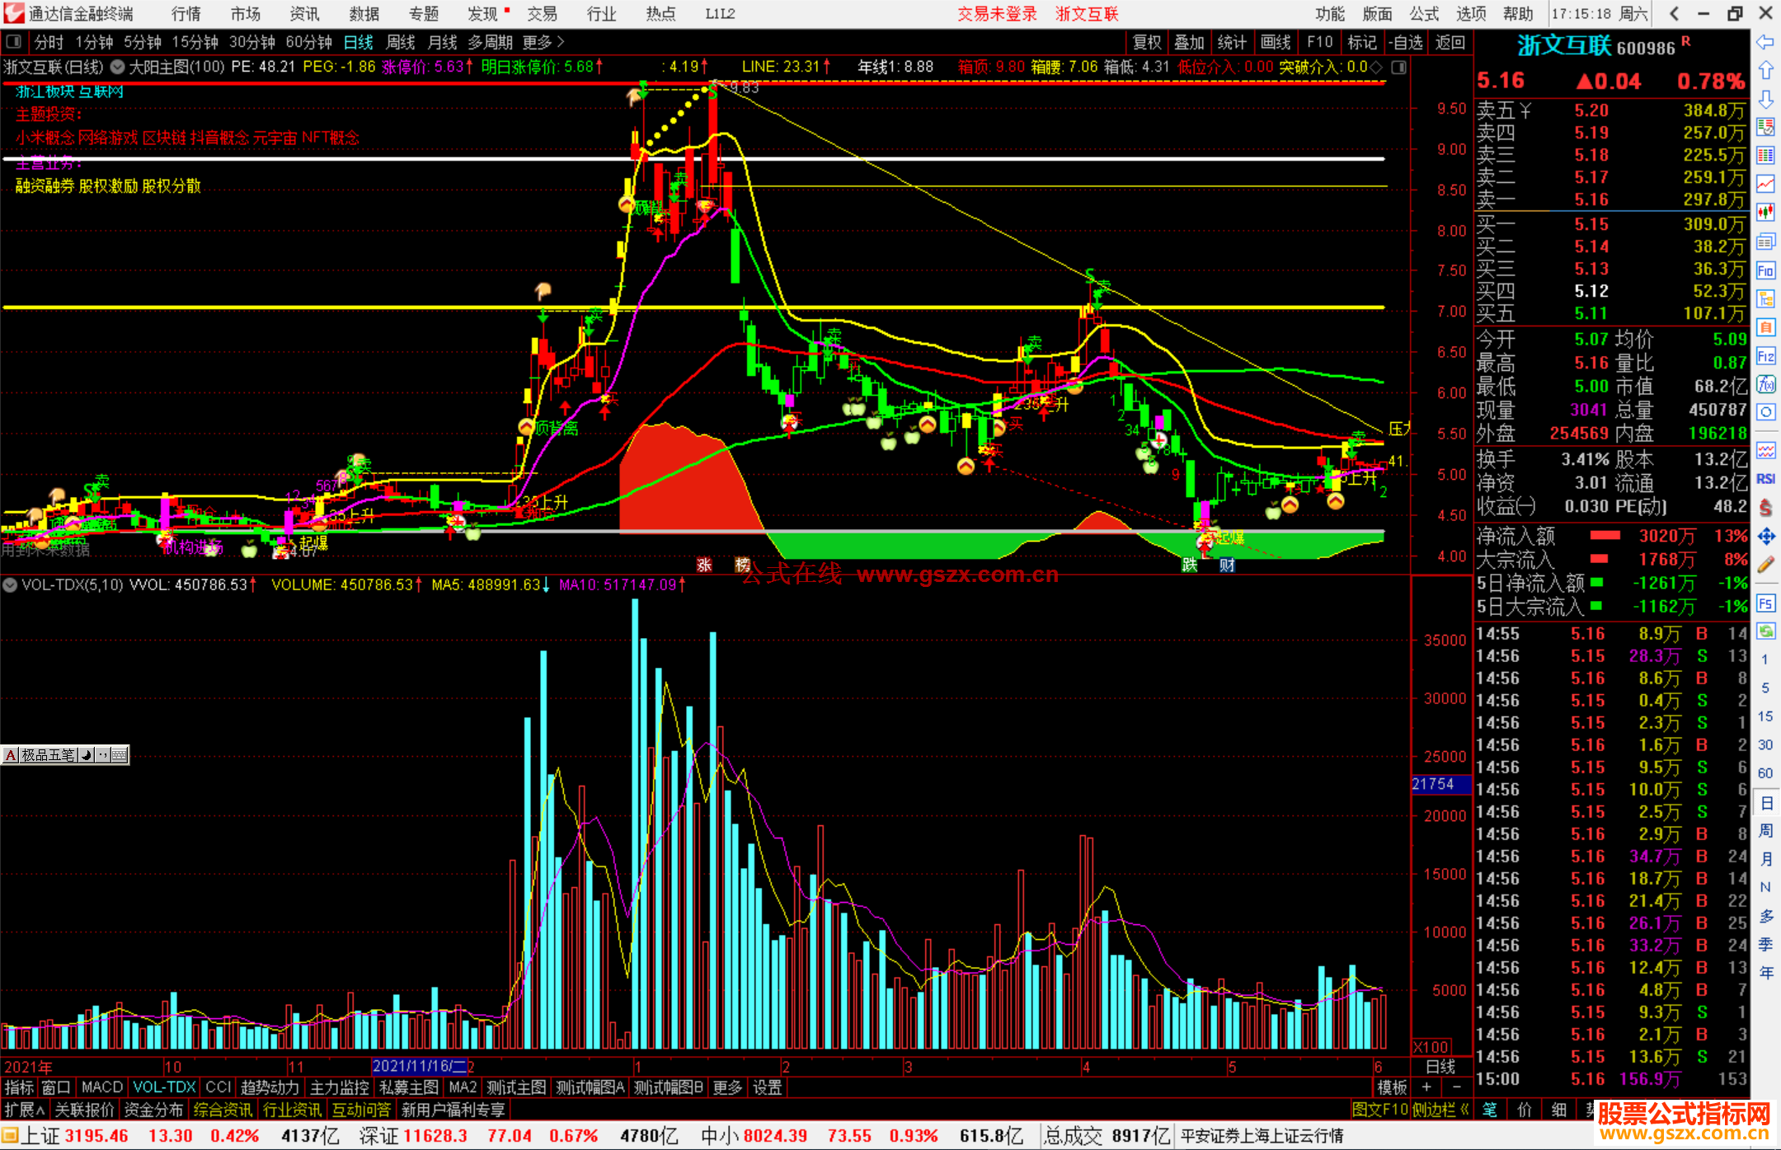Click the 极品五笔 input method bar
1781x1150 pixels.
[65, 754]
